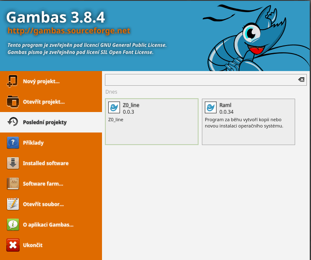Click the Nový projekt icon

click(13, 81)
